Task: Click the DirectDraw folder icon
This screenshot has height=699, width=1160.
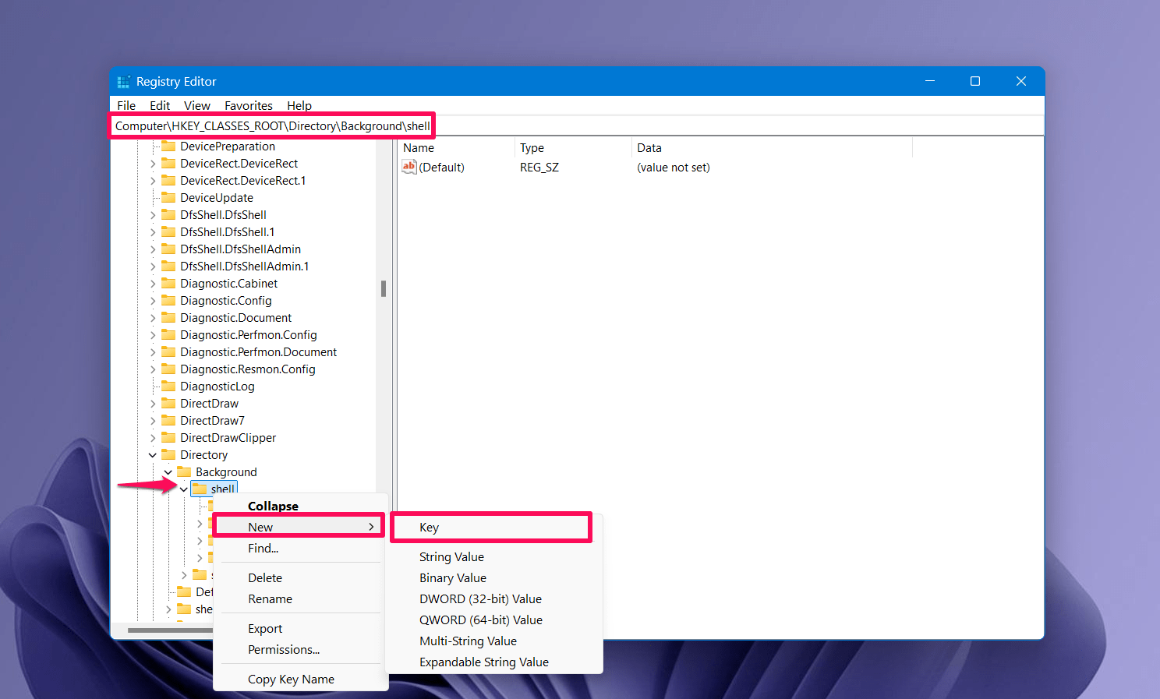Action: point(168,403)
